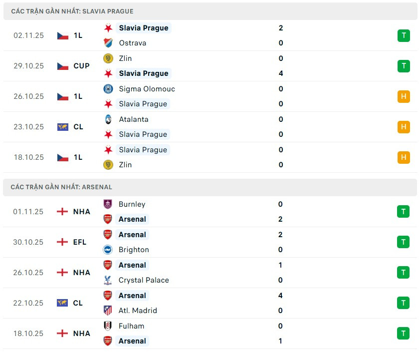
Task: Click orange H badge for Atalanta match
Action: click(404, 127)
